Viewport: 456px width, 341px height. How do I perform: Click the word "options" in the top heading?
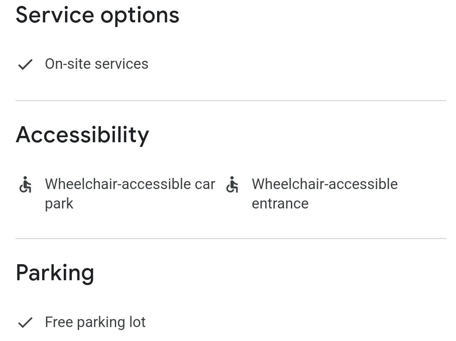point(140,16)
